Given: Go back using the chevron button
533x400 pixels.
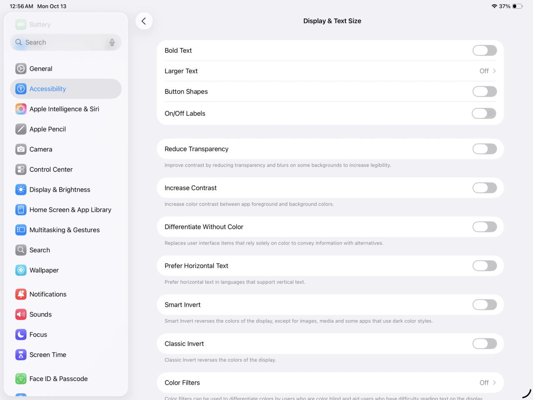Looking at the screenshot, I should coord(144,21).
